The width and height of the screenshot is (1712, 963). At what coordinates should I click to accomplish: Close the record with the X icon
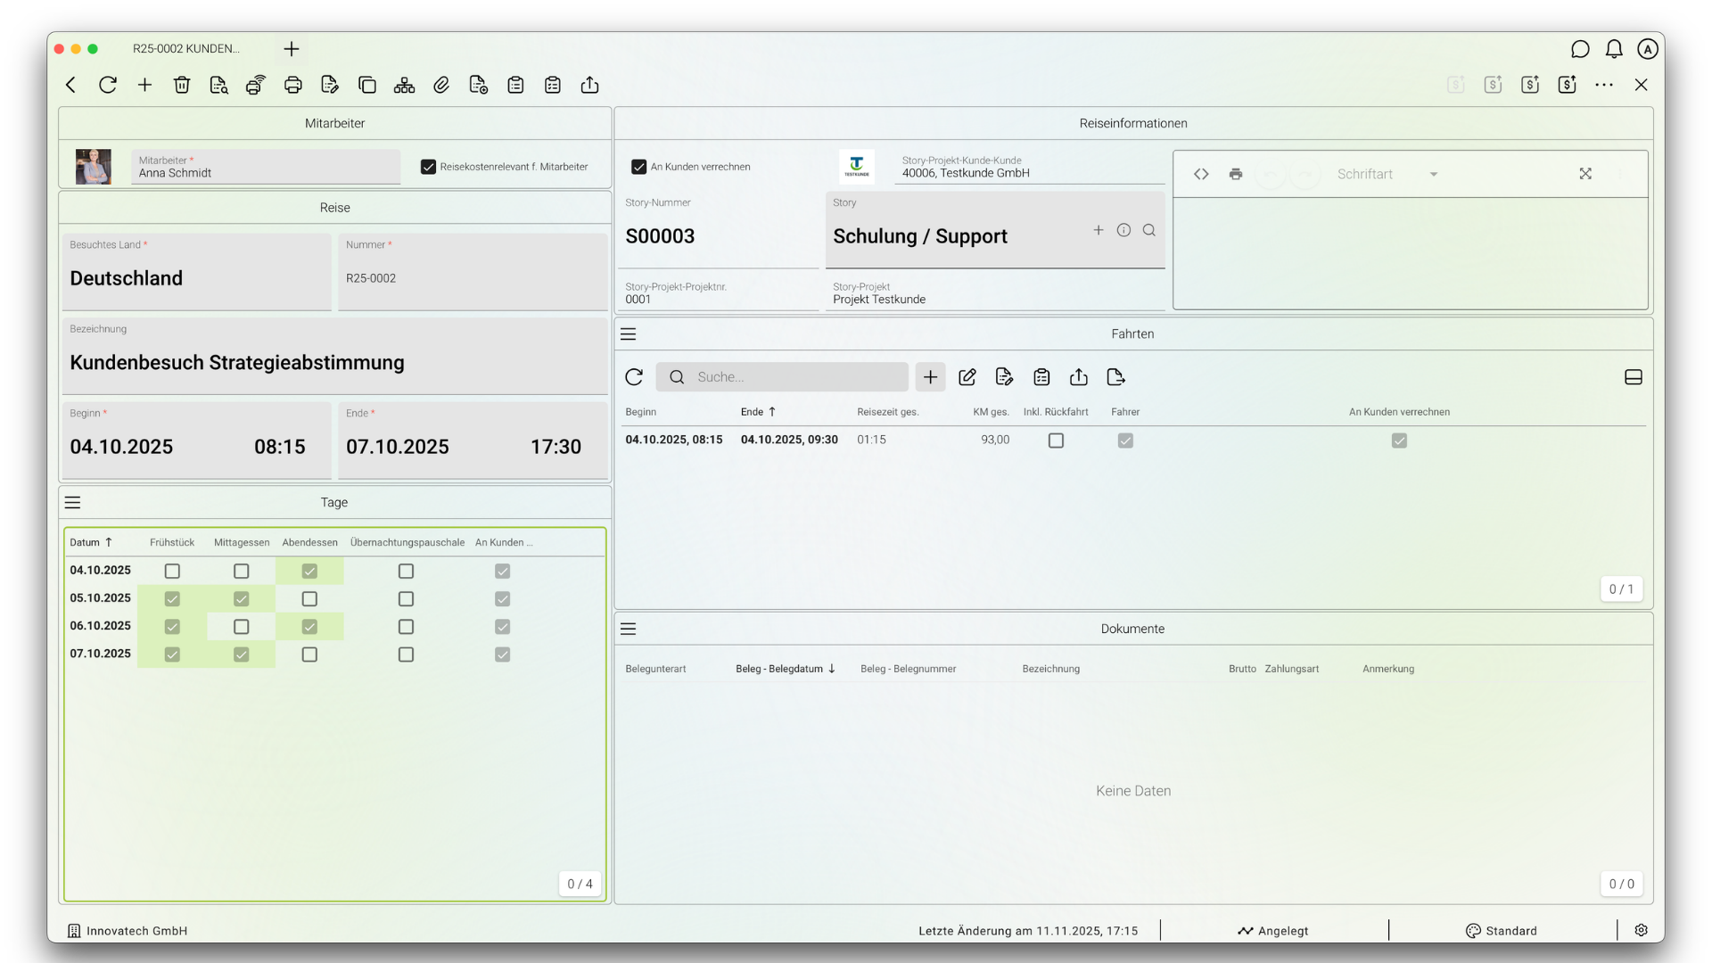(x=1642, y=85)
